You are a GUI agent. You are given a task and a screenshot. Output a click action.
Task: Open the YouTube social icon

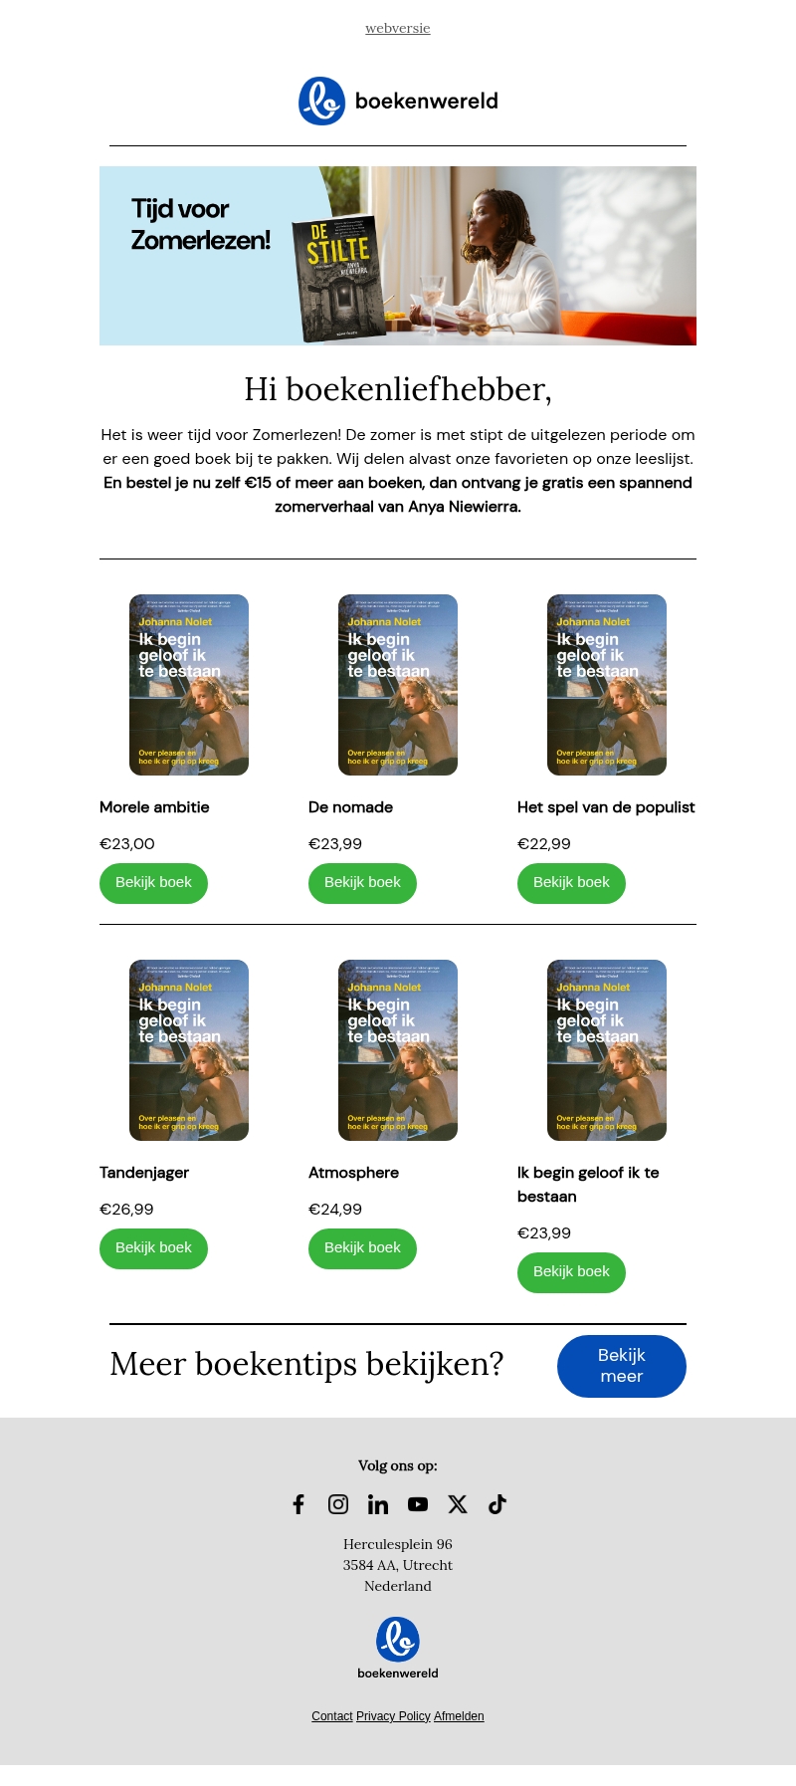[x=418, y=1504]
